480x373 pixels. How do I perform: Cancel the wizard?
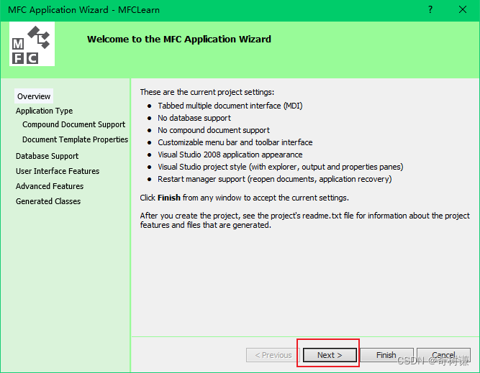pos(443,355)
